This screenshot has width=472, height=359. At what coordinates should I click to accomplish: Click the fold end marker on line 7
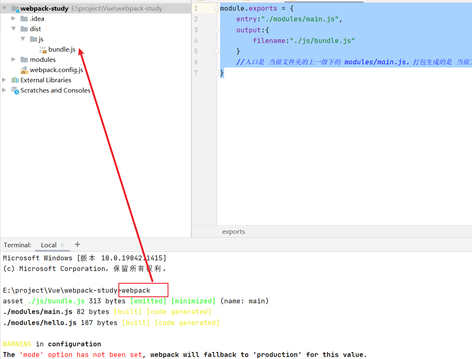217,72
